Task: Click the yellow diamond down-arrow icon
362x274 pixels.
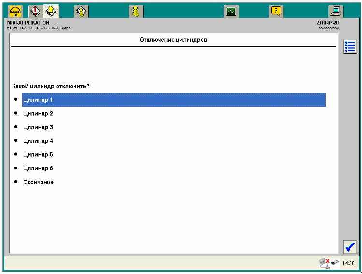Action: point(51,10)
